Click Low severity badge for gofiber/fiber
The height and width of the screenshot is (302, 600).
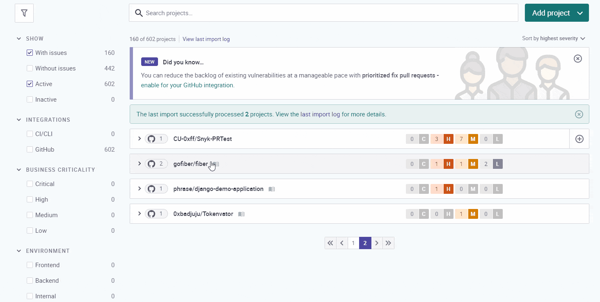pyautogui.click(x=491, y=164)
